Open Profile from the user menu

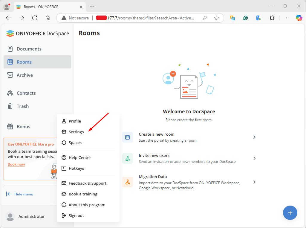88,121
